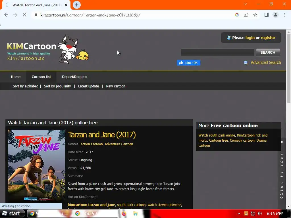
Task: Open the Comedy cartoon link
Action: 242,140
